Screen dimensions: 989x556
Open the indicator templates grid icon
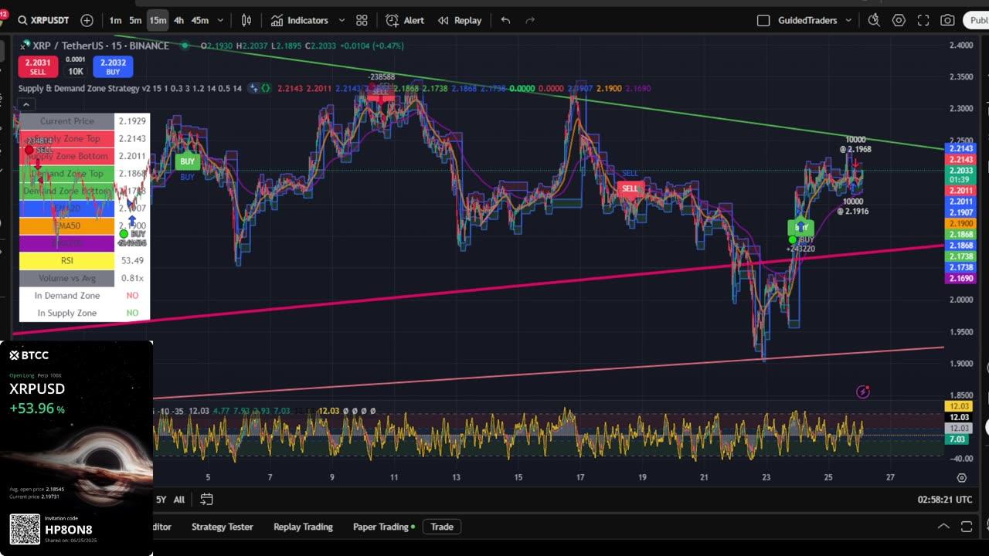tap(362, 20)
